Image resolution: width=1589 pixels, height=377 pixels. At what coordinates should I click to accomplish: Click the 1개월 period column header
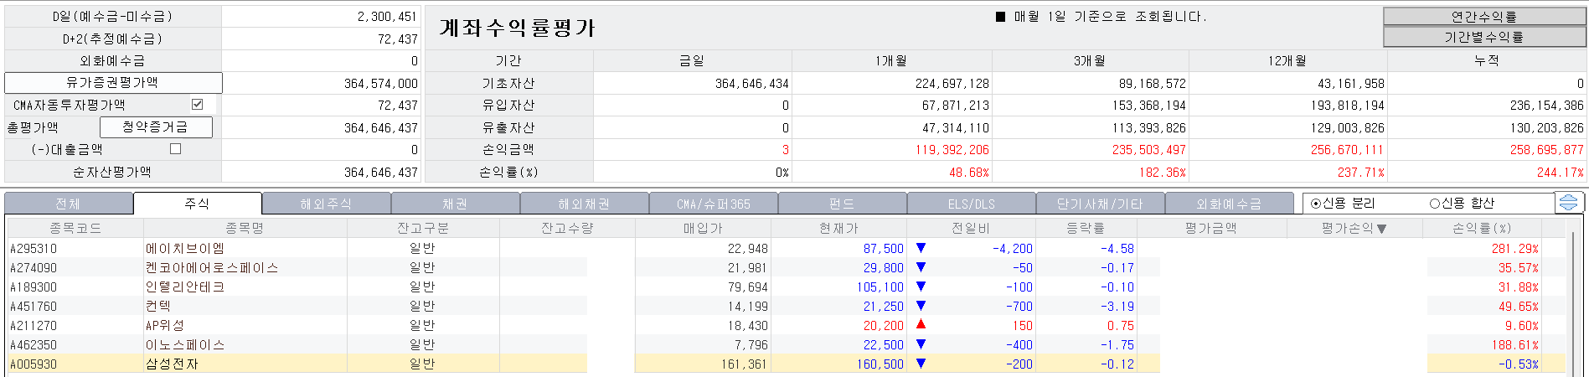891,60
